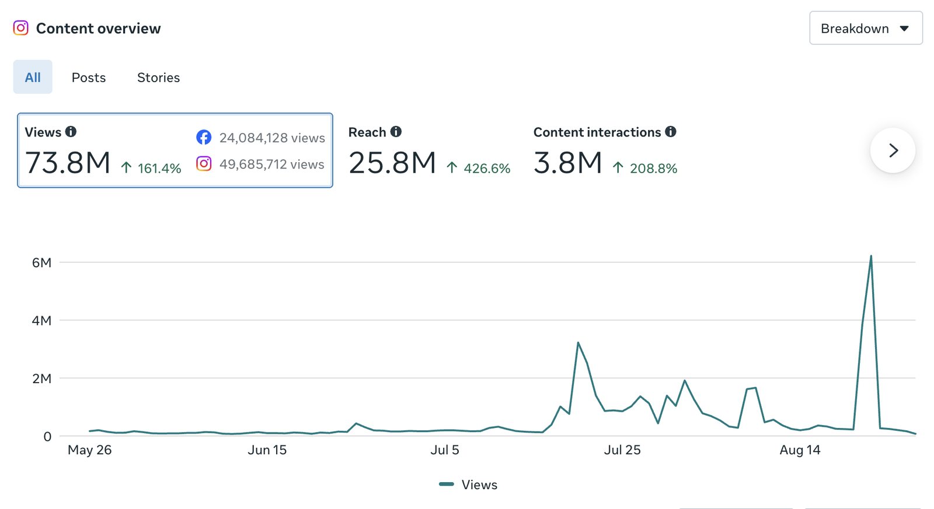Click the 2M y-axis label
The height and width of the screenshot is (509, 934).
41,378
